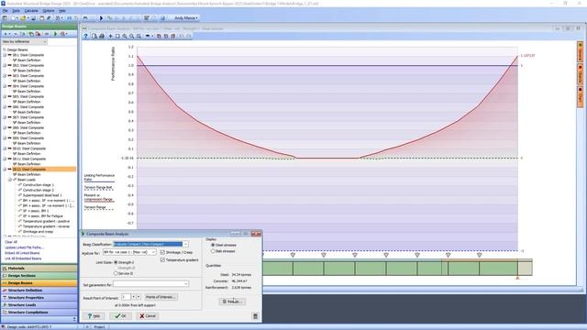Click the OK button in Composite Beam Analysis
This screenshot has width=587, height=330.
(120, 316)
